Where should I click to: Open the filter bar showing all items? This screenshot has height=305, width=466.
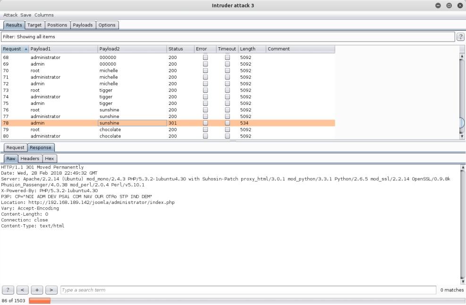(x=228, y=37)
